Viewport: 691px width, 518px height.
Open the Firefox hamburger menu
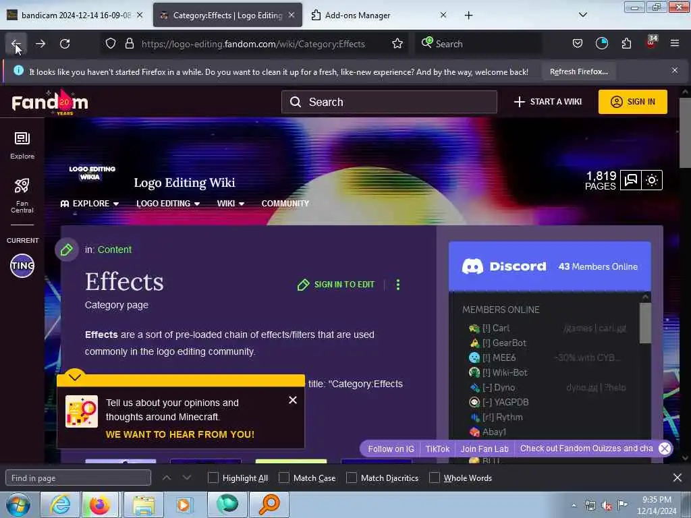tap(675, 44)
